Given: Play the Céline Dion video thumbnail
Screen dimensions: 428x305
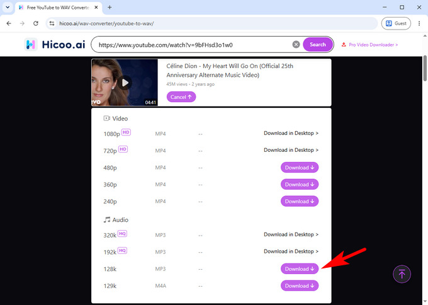Looking at the screenshot, I should tap(125, 83).
